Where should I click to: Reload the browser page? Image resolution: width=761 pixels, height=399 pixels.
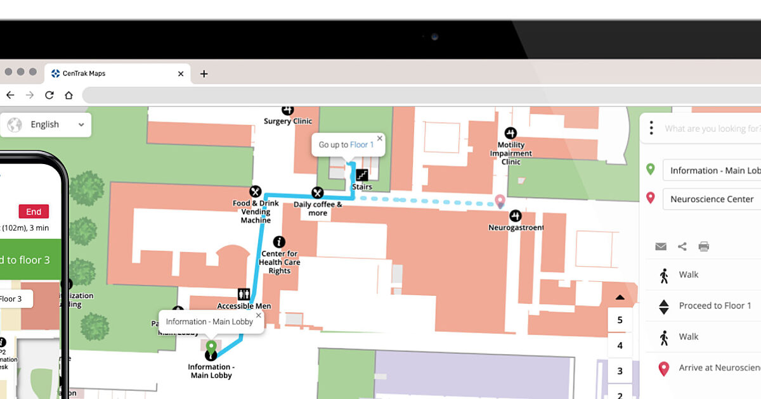click(x=49, y=95)
